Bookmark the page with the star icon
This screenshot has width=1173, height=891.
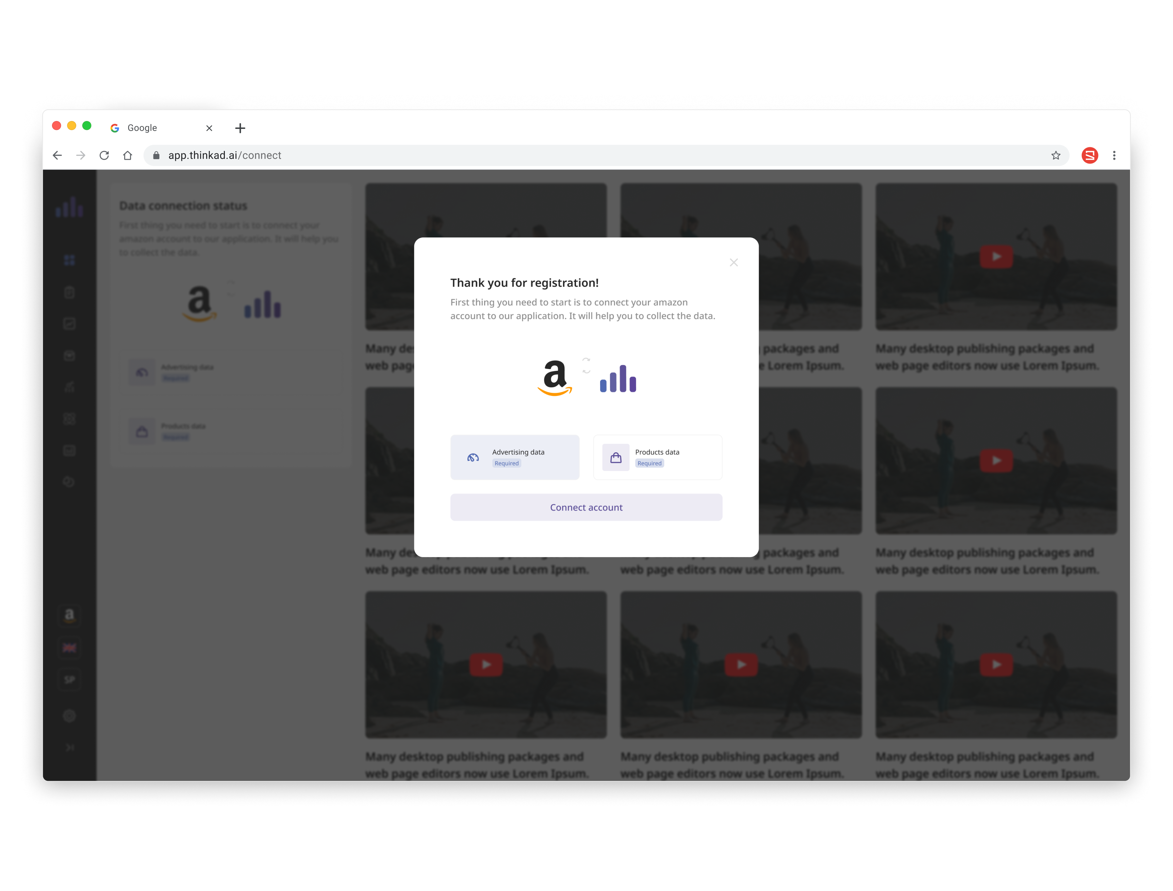(1055, 155)
